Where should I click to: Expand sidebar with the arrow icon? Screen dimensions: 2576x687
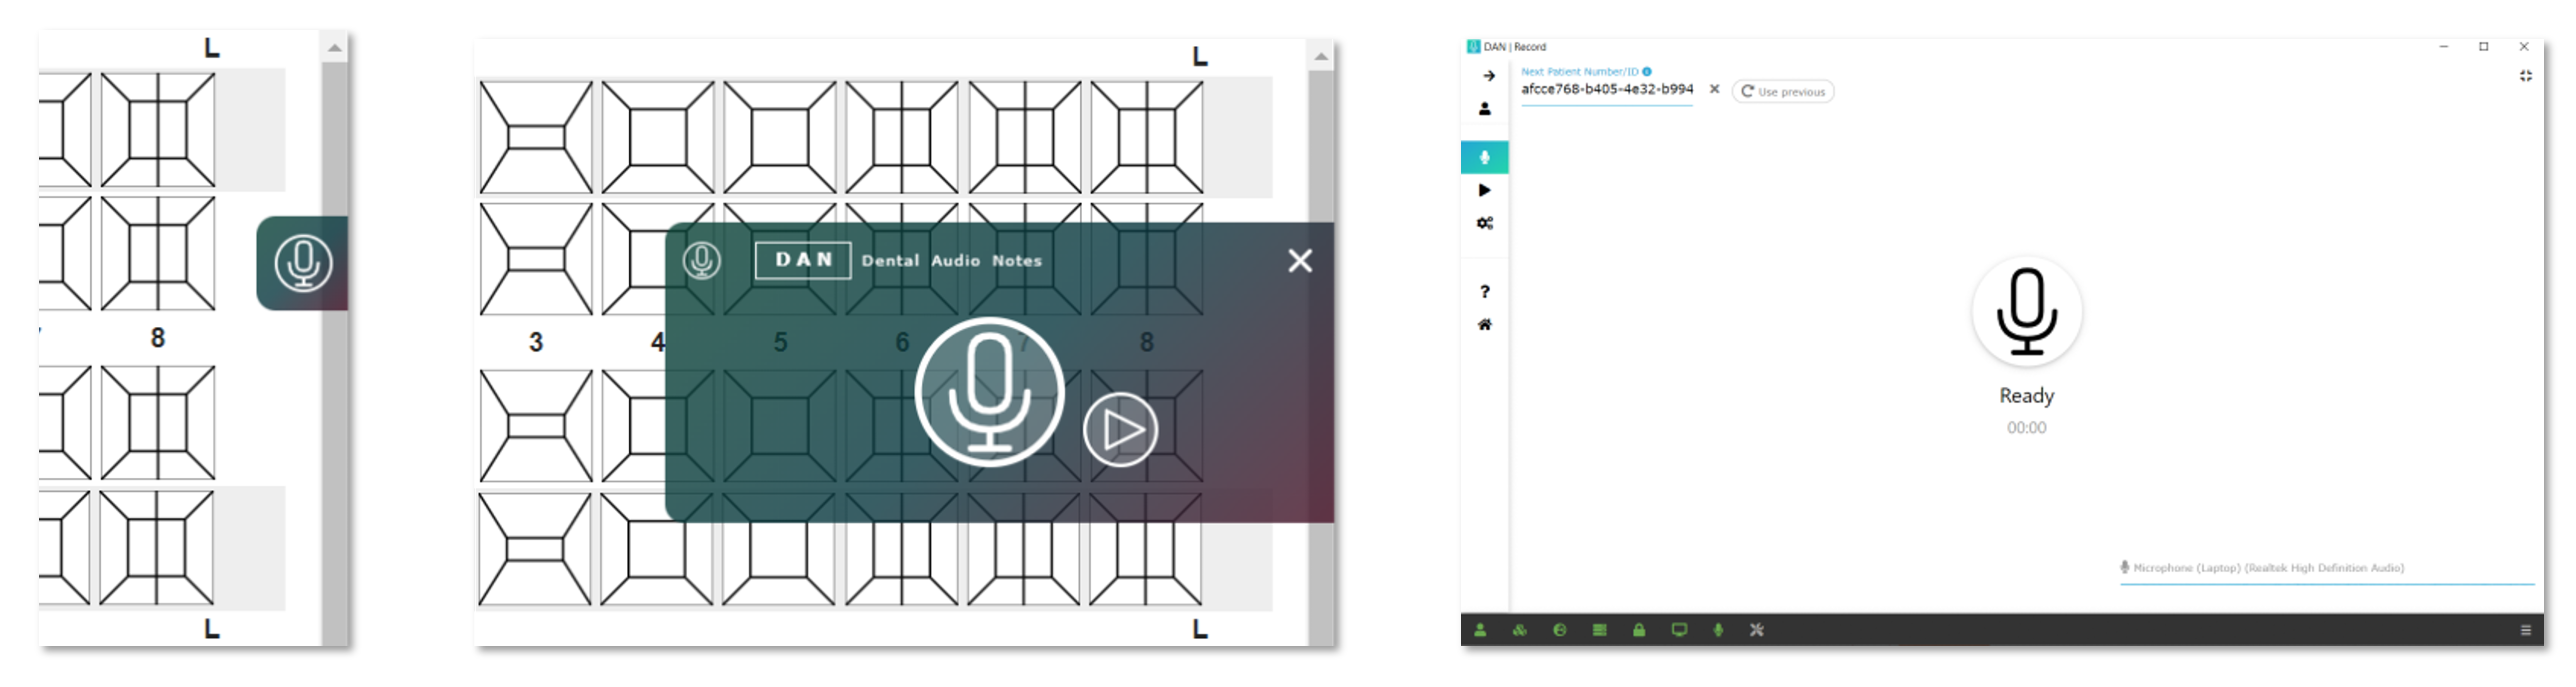point(1488,76)
